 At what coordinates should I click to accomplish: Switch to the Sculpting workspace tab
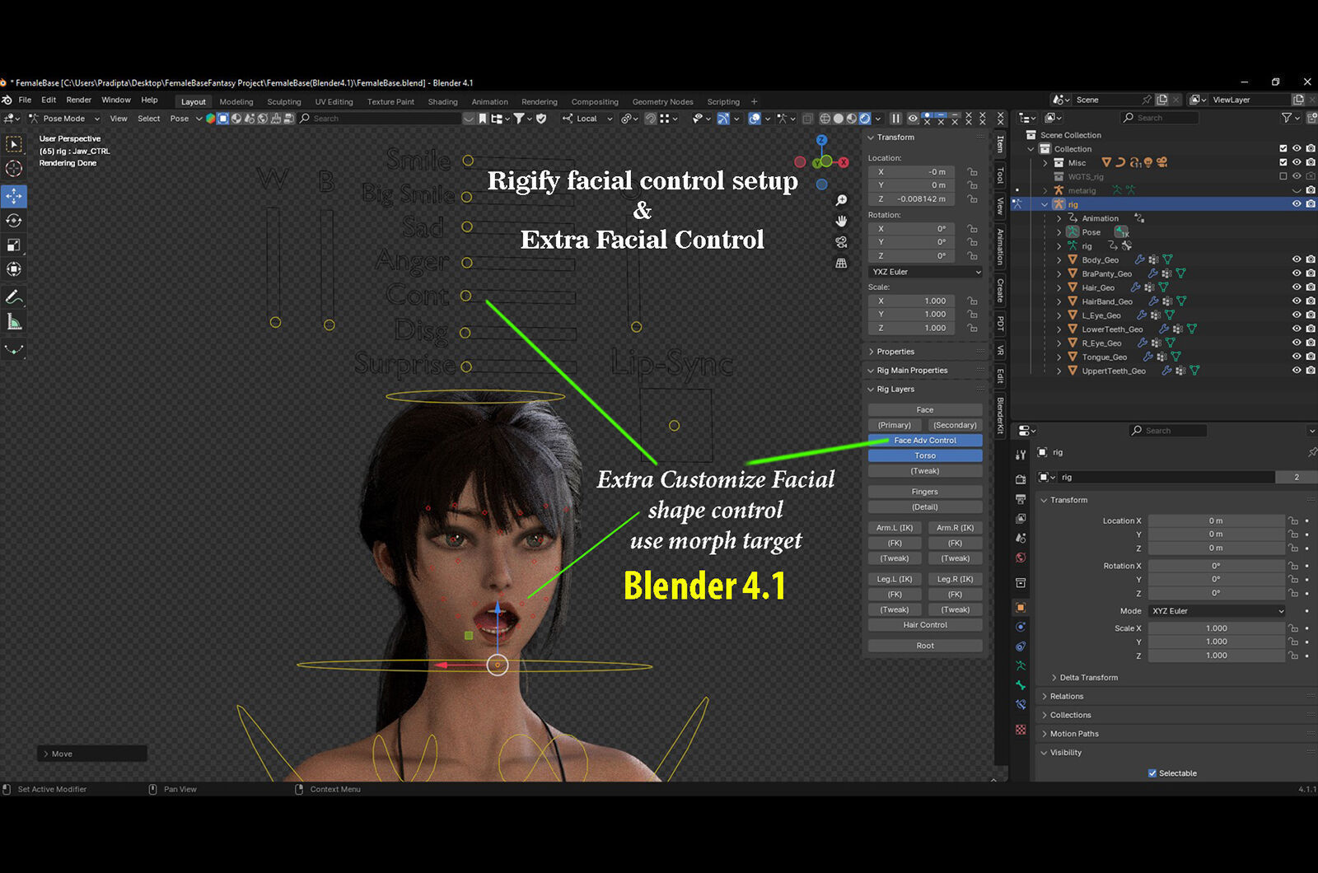click(x=284, y=102)
